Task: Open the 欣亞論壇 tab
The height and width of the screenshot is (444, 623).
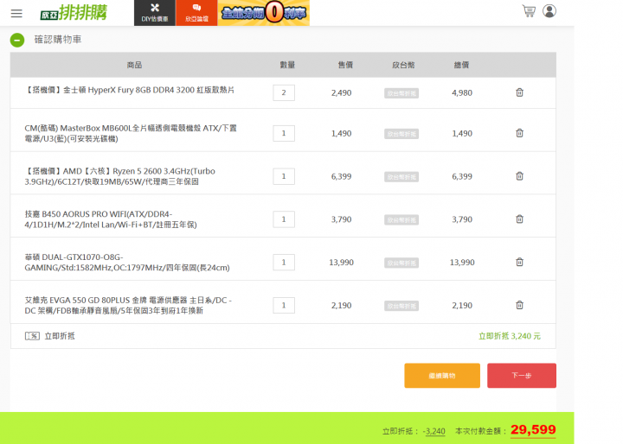Action: click(196, 13)
